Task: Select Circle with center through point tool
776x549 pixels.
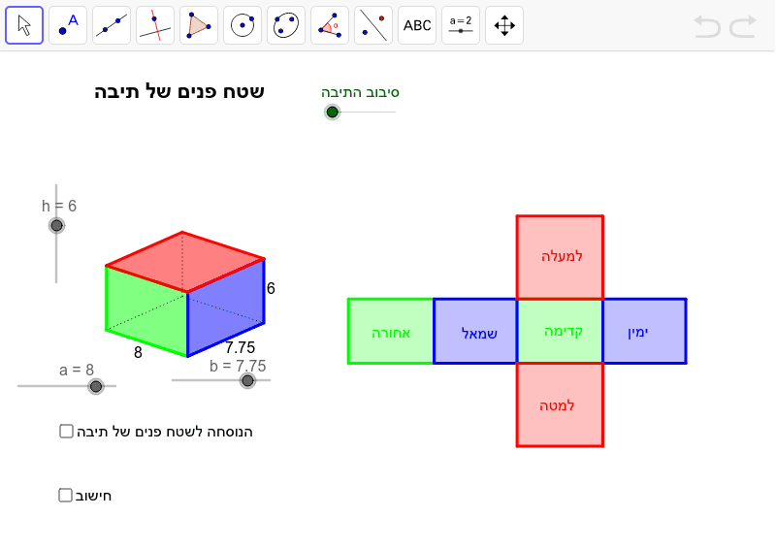Action: pyautogui.click(x=242, y=25)
